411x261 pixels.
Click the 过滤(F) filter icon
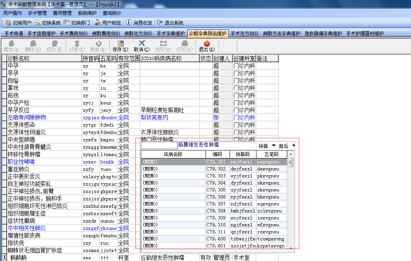[x=77, y=43]
